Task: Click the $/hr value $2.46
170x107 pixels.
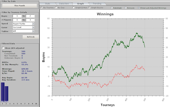Action: [24, 73]
